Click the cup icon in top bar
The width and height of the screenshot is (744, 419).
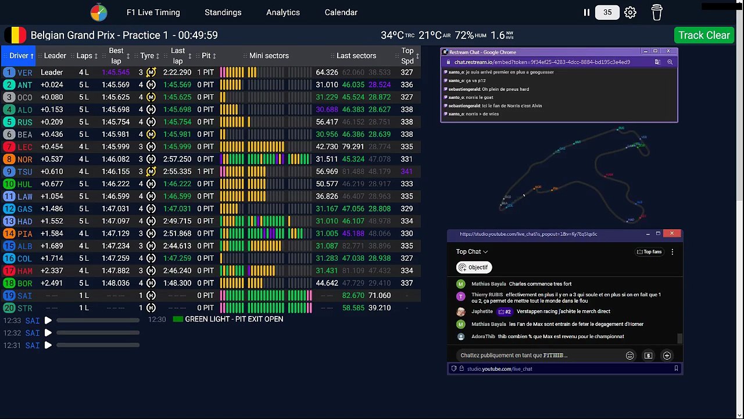click(x=657, y=12)
